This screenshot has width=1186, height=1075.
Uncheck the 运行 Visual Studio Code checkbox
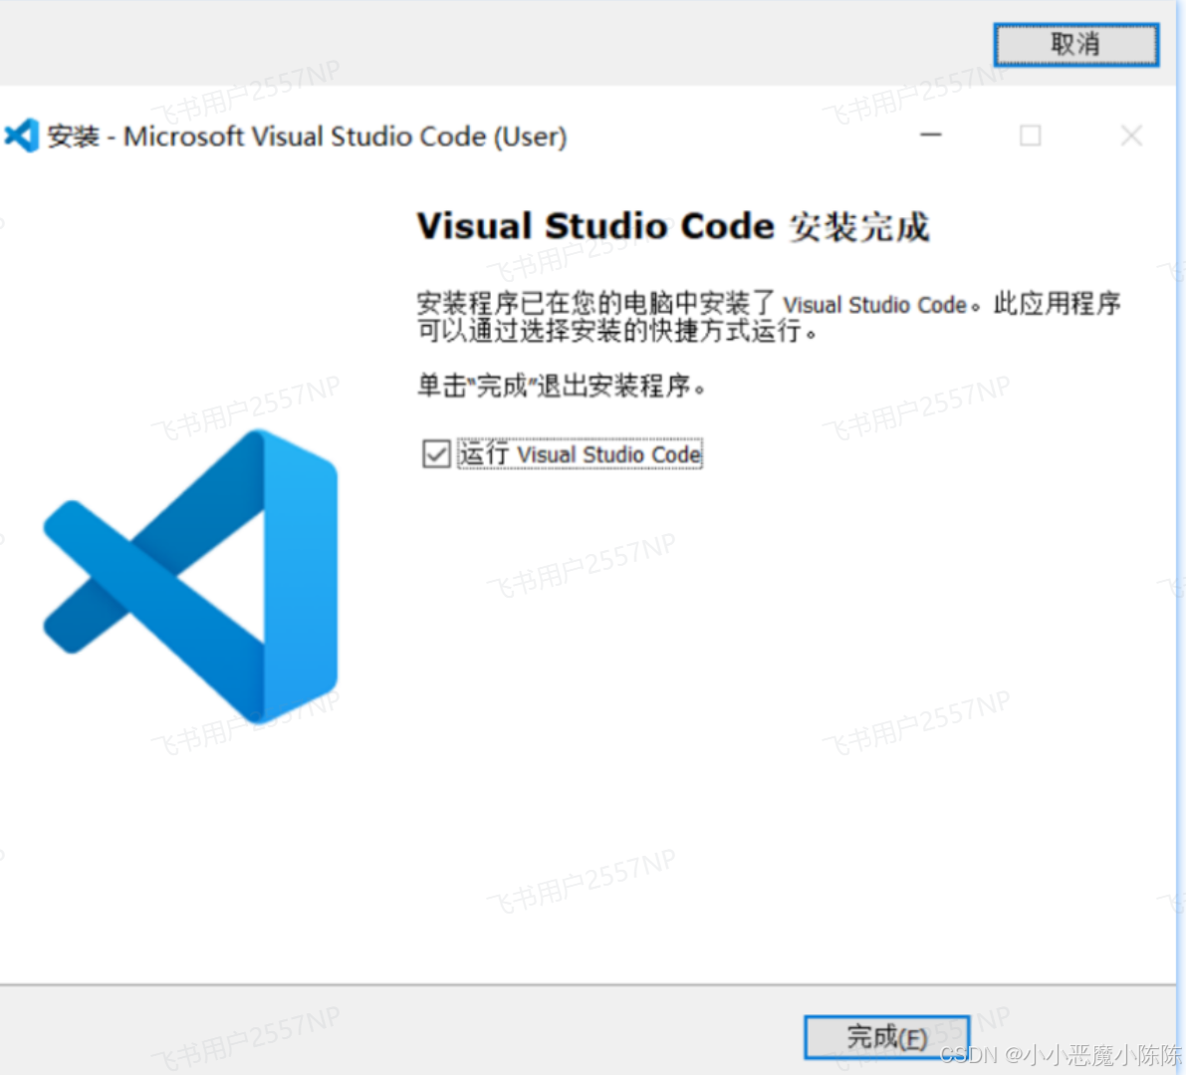(x=436, y=454)
